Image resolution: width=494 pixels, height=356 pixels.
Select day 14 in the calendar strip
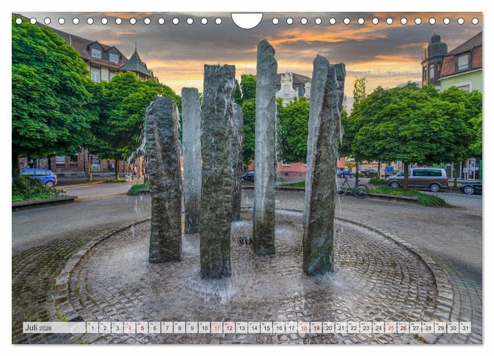pos(254,328)
